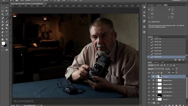
Task: Filter layers by adjustment type
Action: pyautogui.click(x=164, y=65)
